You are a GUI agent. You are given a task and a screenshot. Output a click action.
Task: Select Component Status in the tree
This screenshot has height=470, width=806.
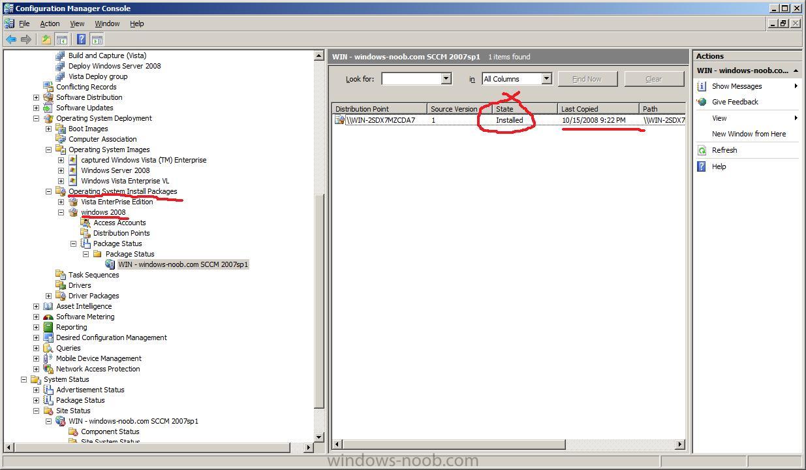(110, 431)
